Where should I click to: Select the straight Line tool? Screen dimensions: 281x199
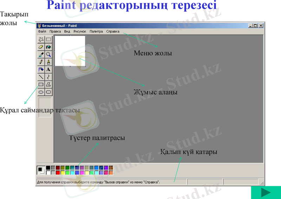pos(41,77)
